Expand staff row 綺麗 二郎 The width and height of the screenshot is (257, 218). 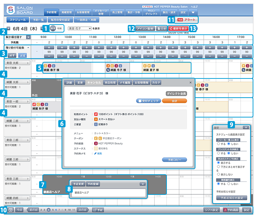[x=17, y=121]
